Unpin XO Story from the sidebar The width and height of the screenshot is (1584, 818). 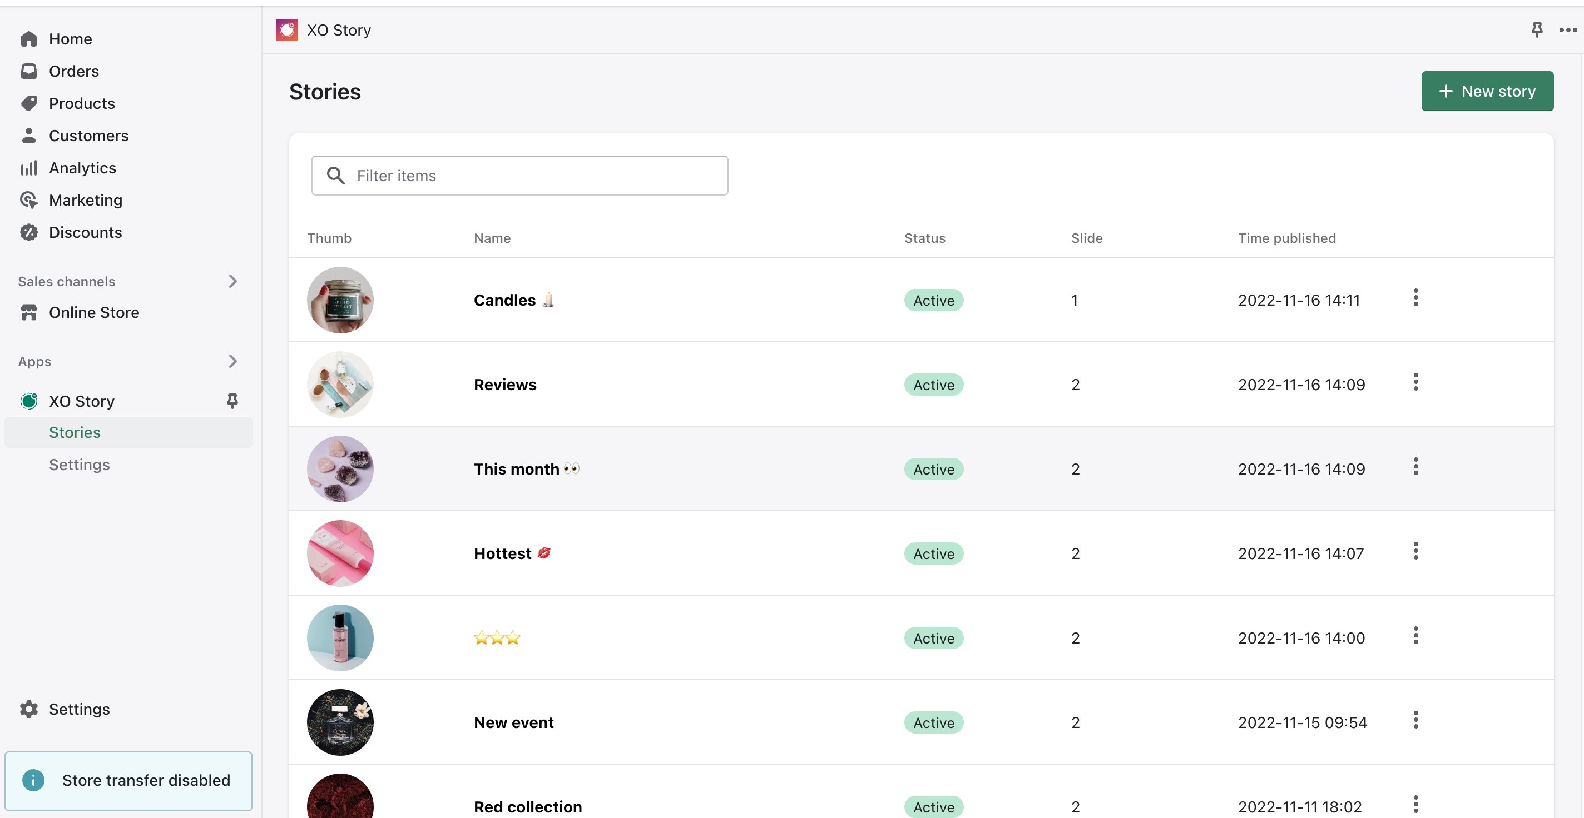pyautogui.click(x=232, y=400)
